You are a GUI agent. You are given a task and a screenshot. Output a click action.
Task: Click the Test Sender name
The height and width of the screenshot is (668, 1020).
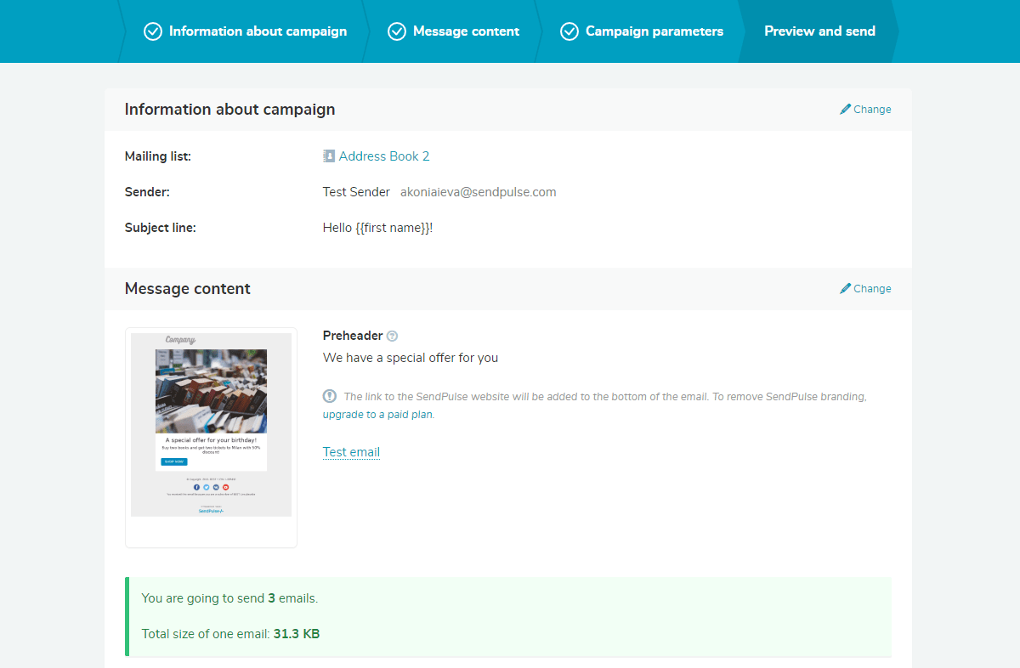pos(356,192)
